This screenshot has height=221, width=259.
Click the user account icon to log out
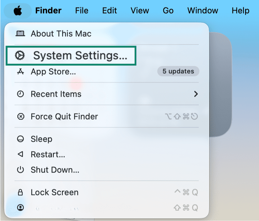click(21, 208)
